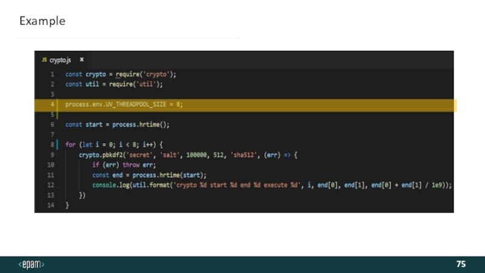Viewport: 485px width, 273px height.
Task: Close the crypto.js editor tab
Action: click(82, 60)
